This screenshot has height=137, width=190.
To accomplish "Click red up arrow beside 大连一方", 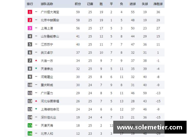I will pos(36,61).
